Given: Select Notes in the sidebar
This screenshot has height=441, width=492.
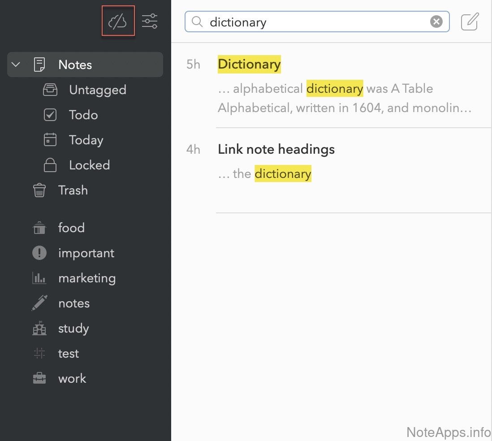Looking at the screenshot, I should pyautogui.click(x=75, y=65).
